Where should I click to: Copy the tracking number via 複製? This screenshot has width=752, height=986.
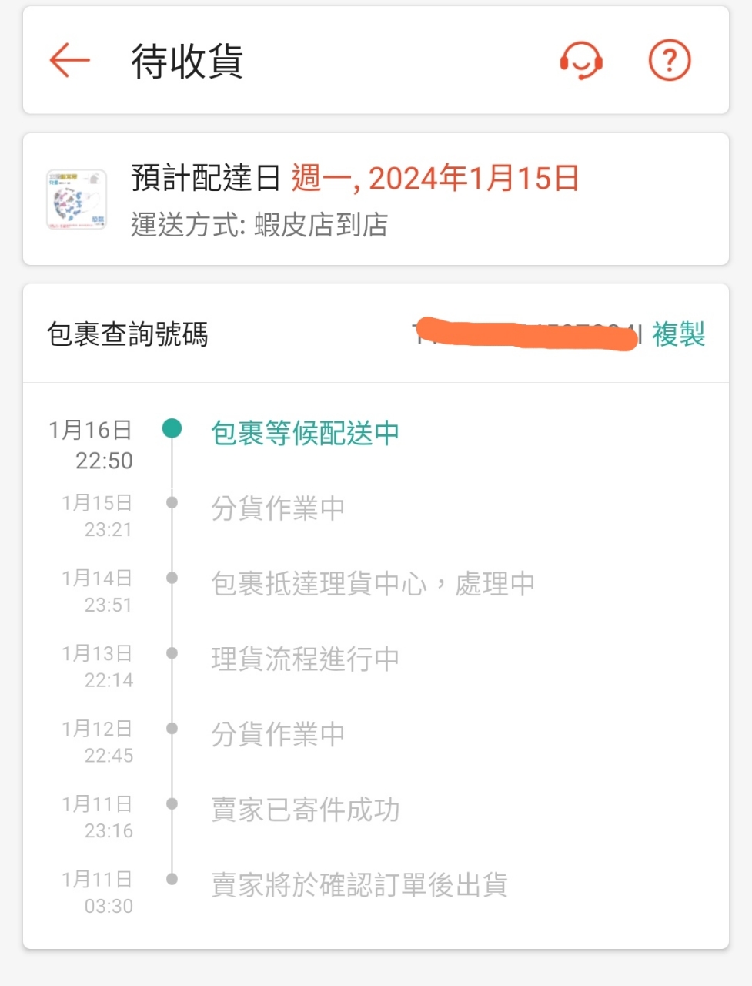tap(678, 334)
